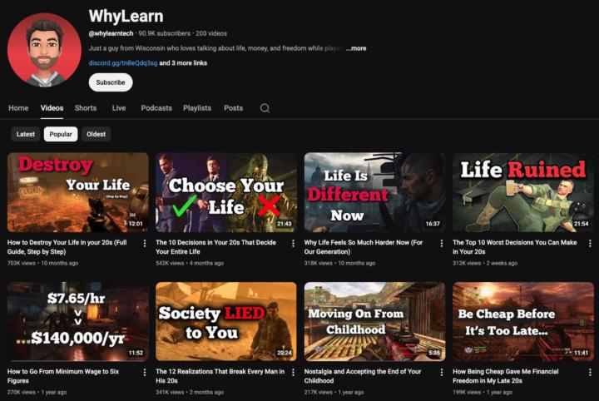Play the 'Life Ruined' thumbnail

(x=523, y=192)
